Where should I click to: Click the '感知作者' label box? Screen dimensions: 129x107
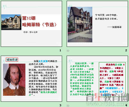click(12, 60)
